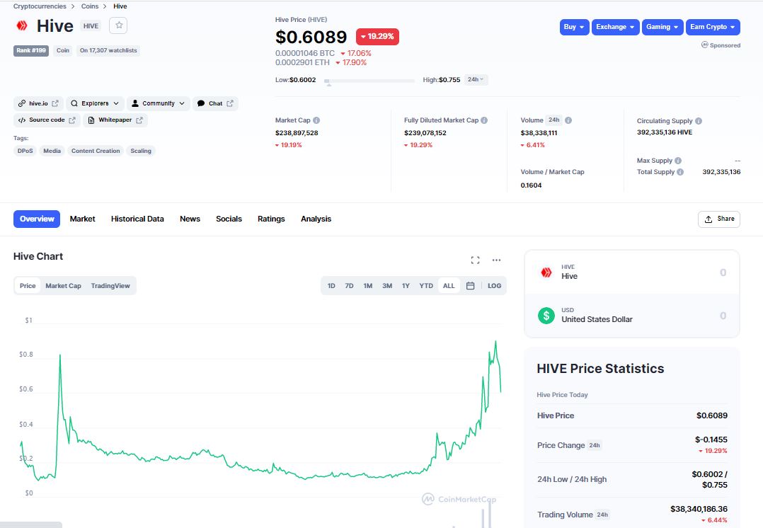Click the Media tag
The width and height of the screenshot is (763, 528).
52,151
